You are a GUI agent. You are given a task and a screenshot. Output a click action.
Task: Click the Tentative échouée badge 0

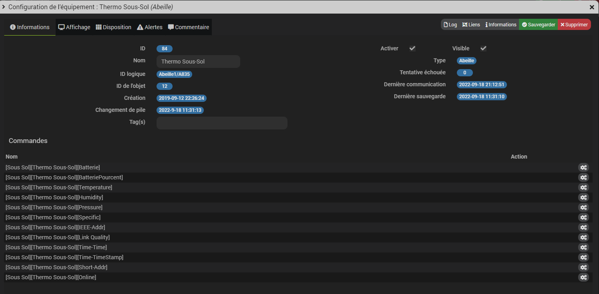tap(465, 73)
